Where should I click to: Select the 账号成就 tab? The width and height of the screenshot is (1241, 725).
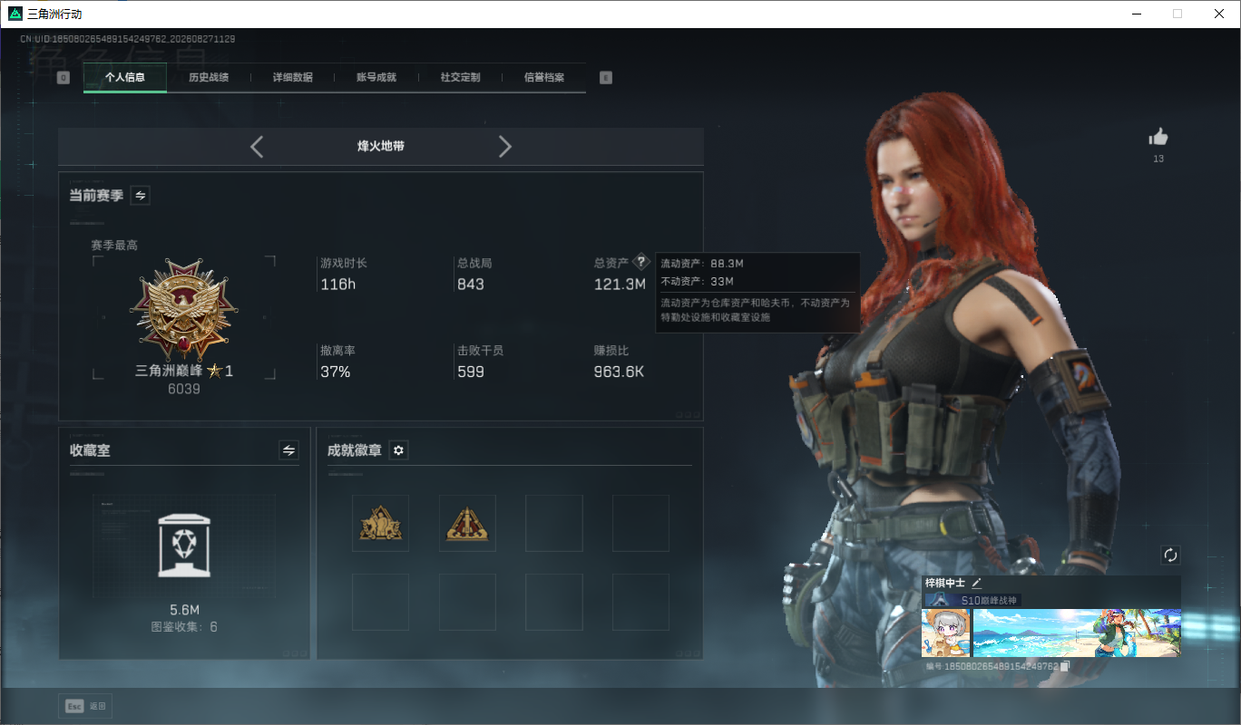click(376, 78)
